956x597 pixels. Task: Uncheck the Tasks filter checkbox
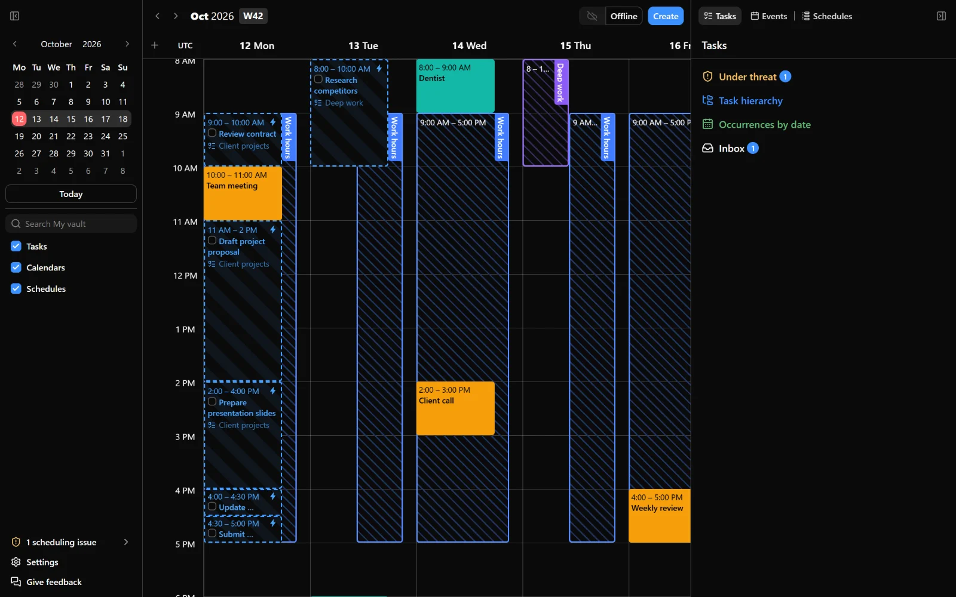[16, 246]
